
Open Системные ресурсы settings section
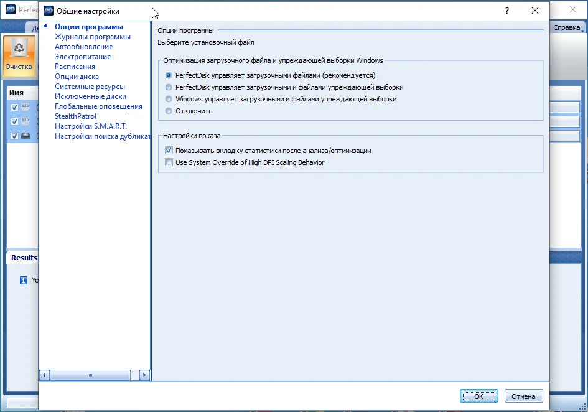pyautogui.click(x=90, y=87)
